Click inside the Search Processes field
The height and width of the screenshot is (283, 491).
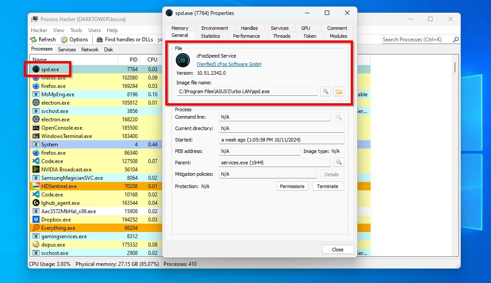[x=415, y=40]
